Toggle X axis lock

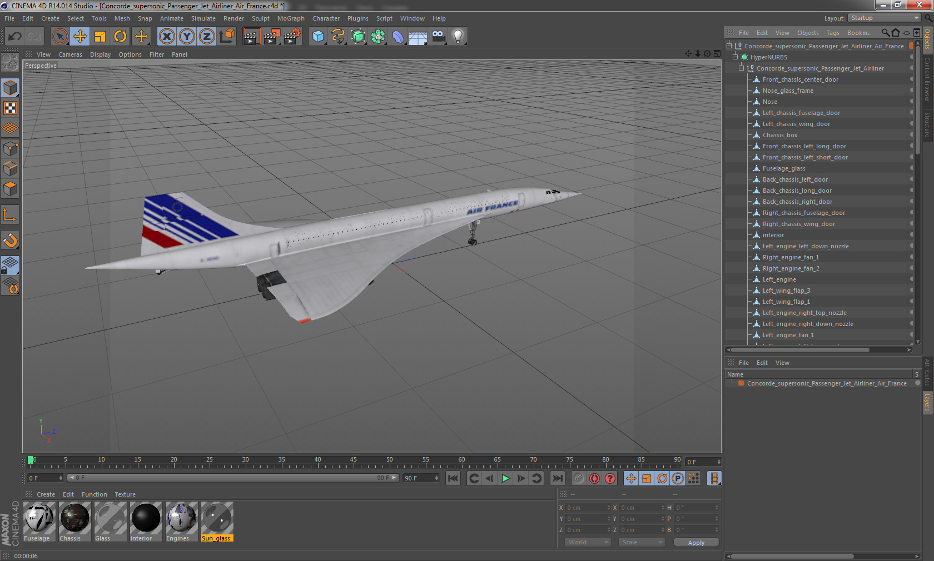[x=166, y=37]
